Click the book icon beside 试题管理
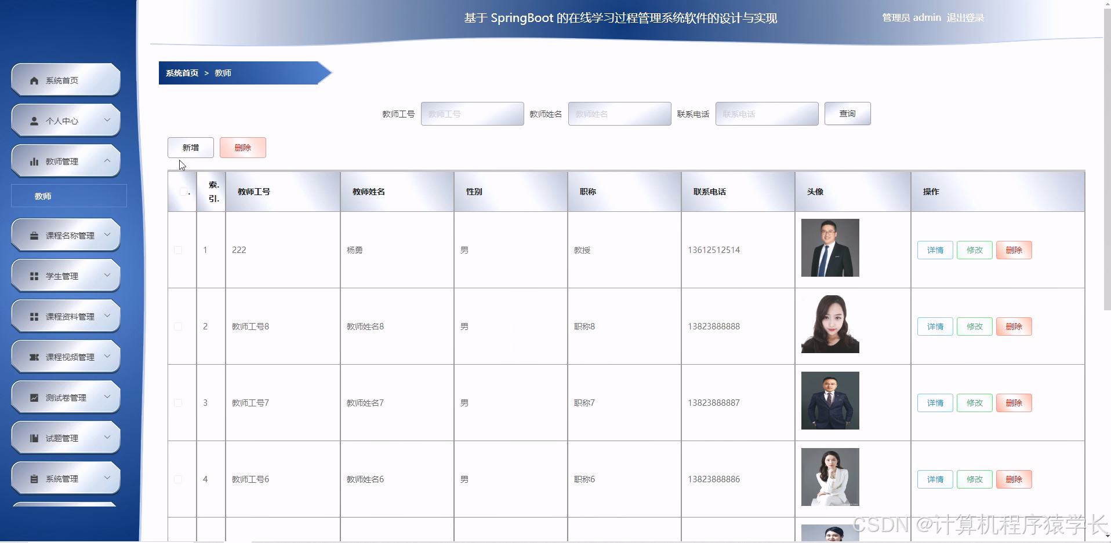Image resolution: width=1111 pixels, height=543 pixels. point(34,439)
